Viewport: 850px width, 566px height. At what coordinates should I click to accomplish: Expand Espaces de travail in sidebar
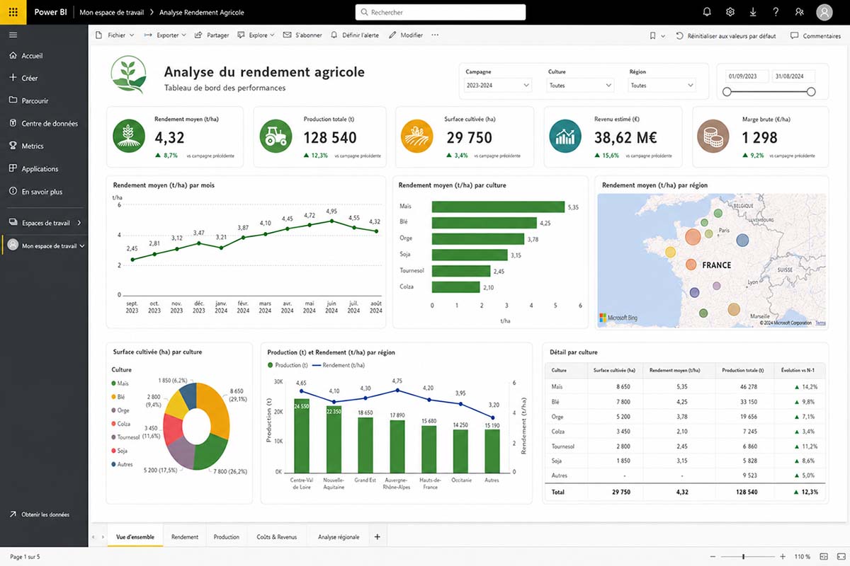[44, 222]
